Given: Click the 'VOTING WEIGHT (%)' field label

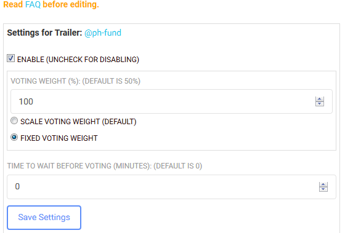Looking at the screenshot, I should (x=45, y=81).
